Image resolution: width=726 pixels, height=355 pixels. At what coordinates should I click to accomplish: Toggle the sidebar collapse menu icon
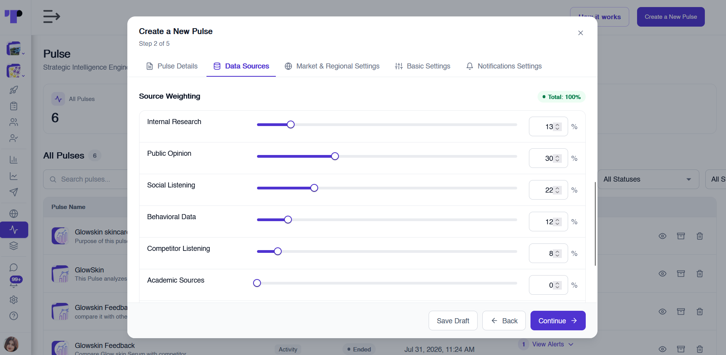51,16
